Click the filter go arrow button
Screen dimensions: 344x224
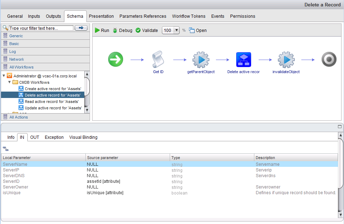[81, 28]
